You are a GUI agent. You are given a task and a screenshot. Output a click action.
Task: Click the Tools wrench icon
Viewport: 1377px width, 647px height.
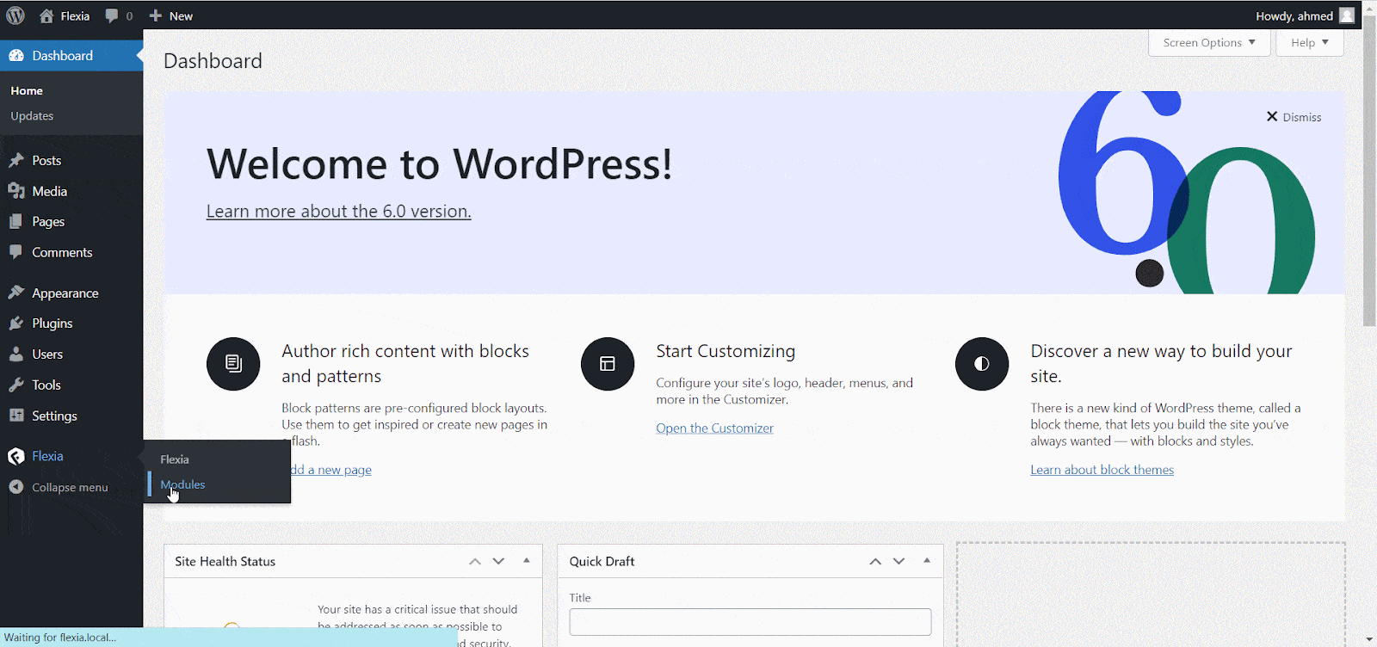[16, 385]
